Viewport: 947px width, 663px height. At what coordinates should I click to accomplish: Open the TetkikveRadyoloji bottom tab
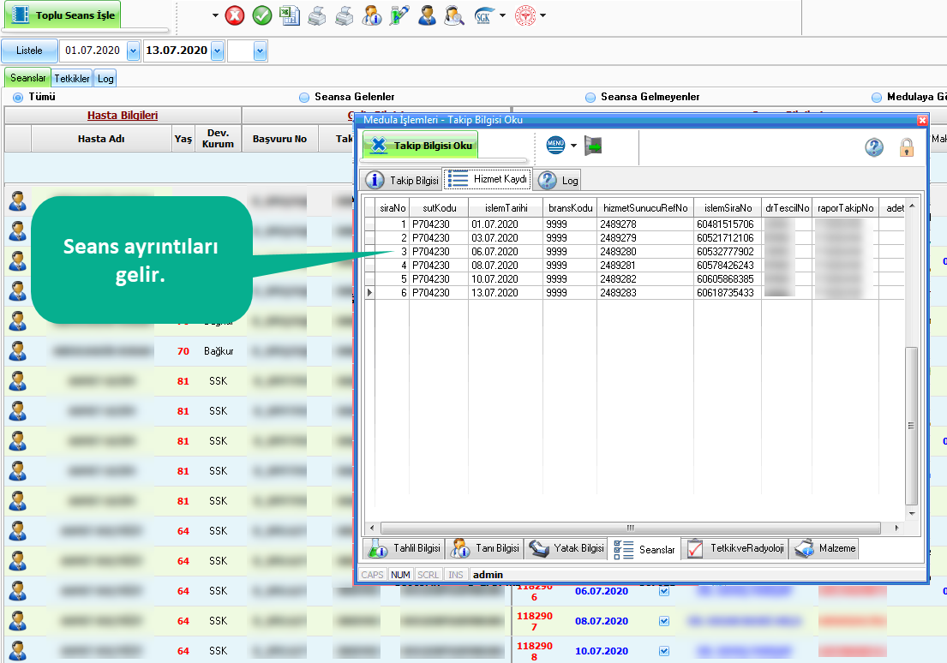pyautogui.click(x=735, y=548)
